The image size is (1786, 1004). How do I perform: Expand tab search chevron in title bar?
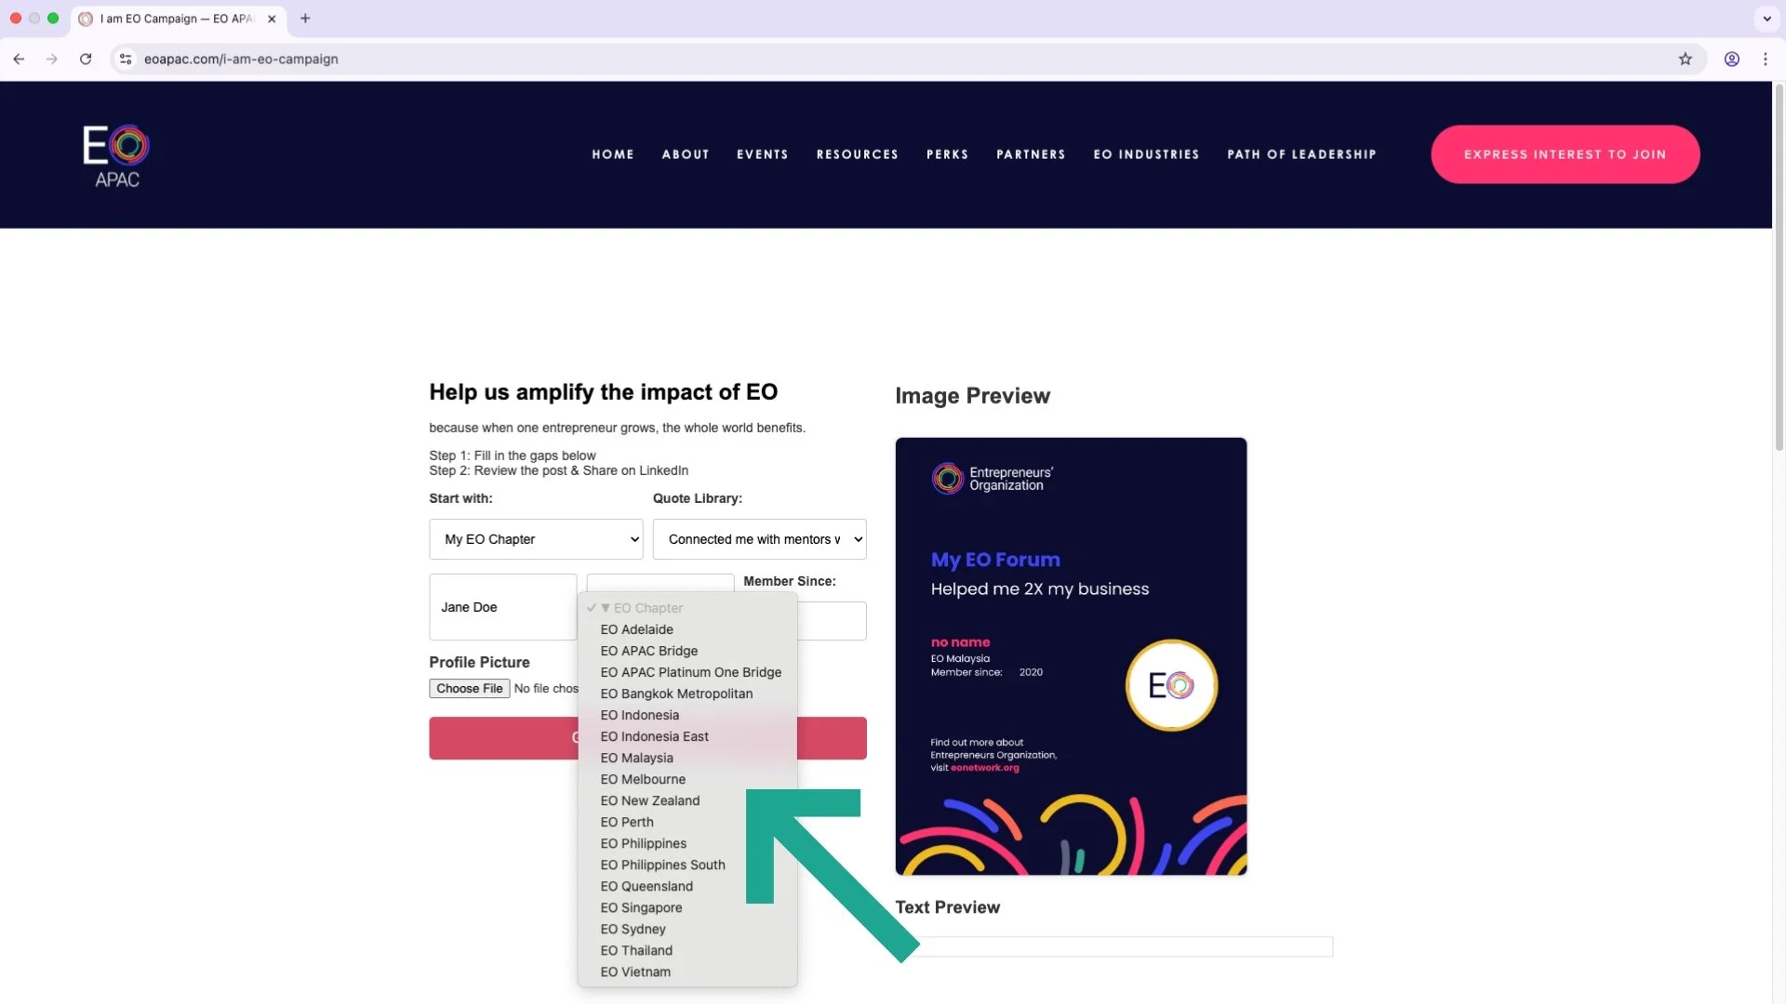pos(1766,19)
